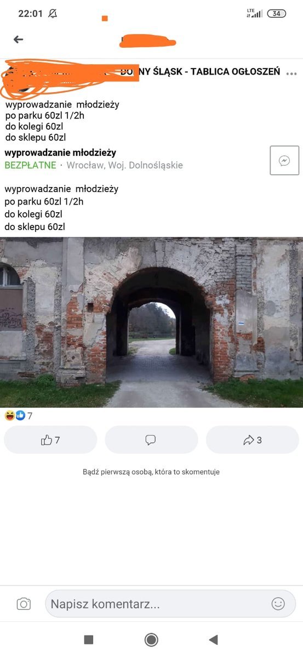Open the archway photo in full view

coord(151,322)
